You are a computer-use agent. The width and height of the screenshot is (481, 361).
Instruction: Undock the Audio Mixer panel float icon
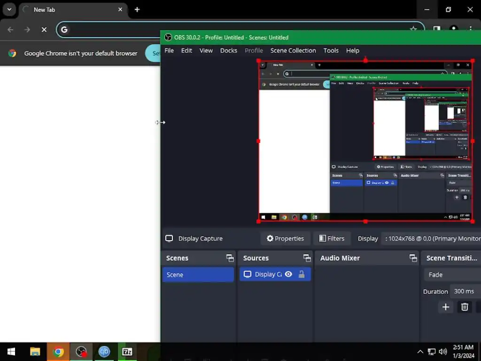tap(413, 258)
